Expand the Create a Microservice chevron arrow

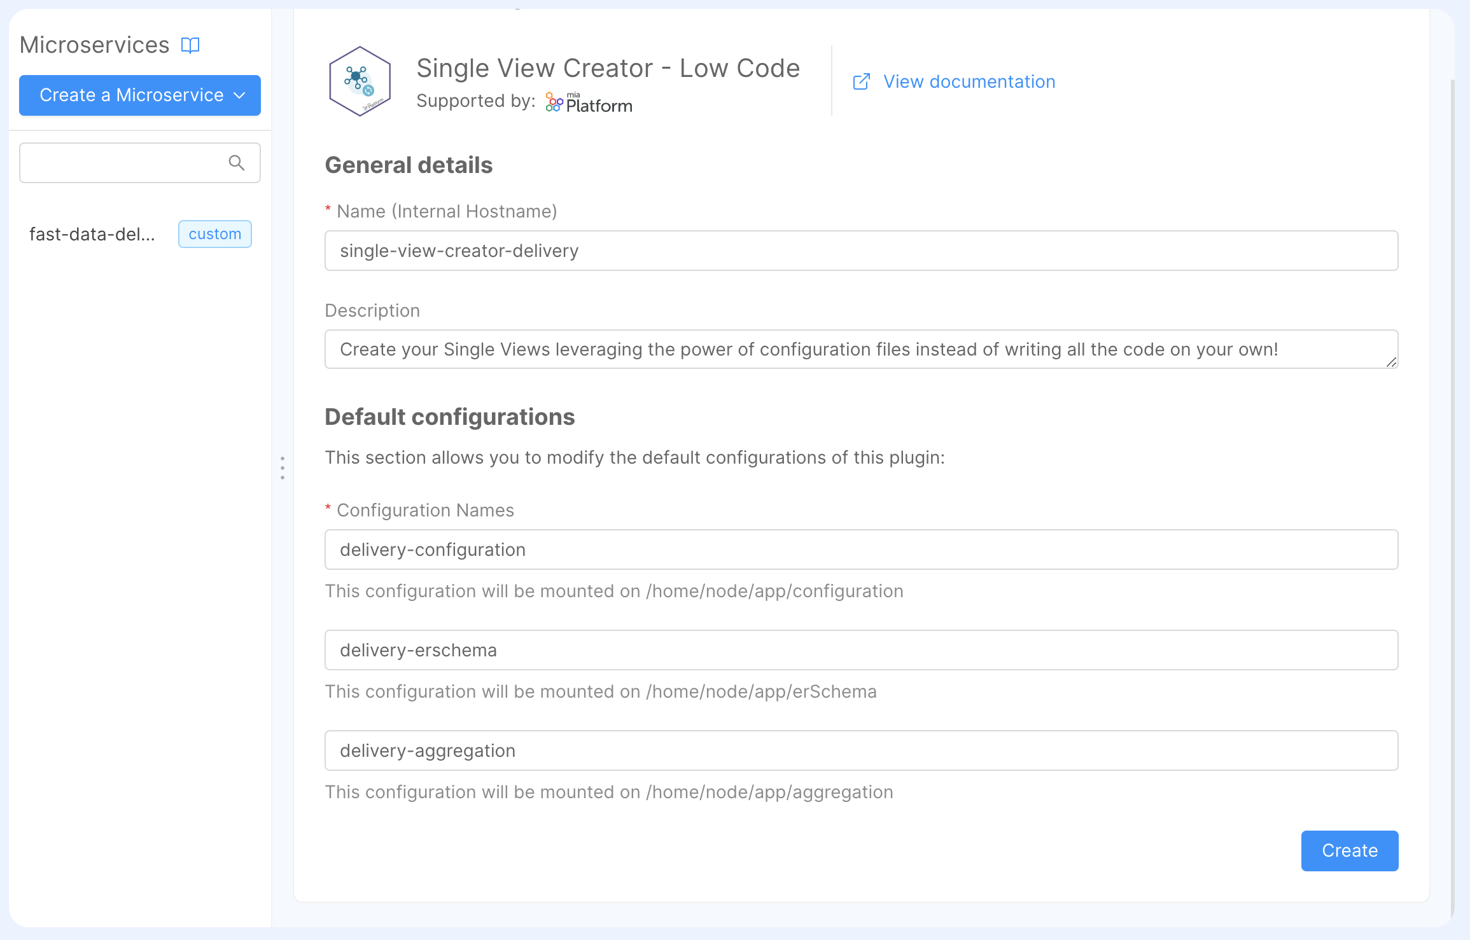pyautogui.click(x=240, y=95)
